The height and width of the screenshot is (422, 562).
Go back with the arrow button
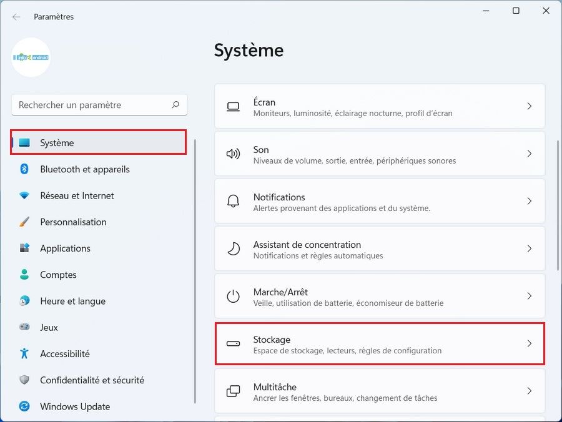[16, 17]
